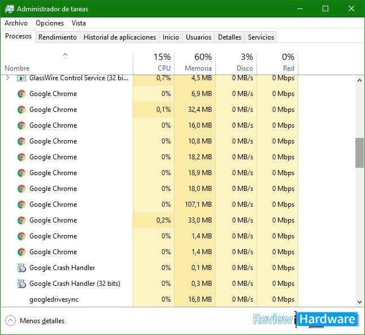Click the scrollbar up arrow
365x335 pixels.
[x=360, y=80]
